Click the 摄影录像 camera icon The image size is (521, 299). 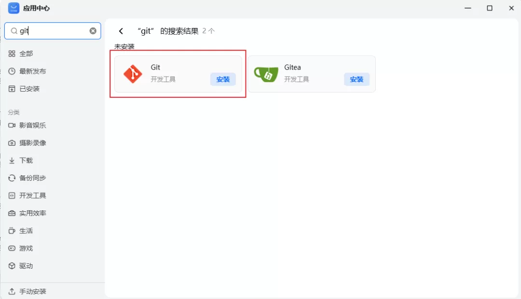12,143
